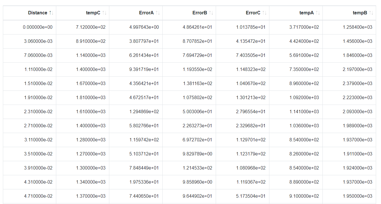The image size is (381, 204).
Task: Select the Distance cell 4.710000e-02
Action: [30, 196]
